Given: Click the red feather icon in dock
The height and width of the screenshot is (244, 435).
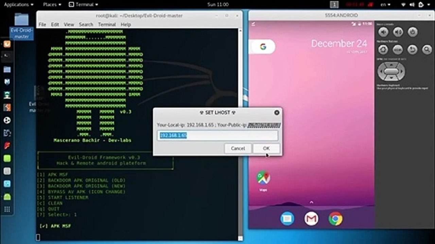Looking at the screenshot, I should (7, 146).
